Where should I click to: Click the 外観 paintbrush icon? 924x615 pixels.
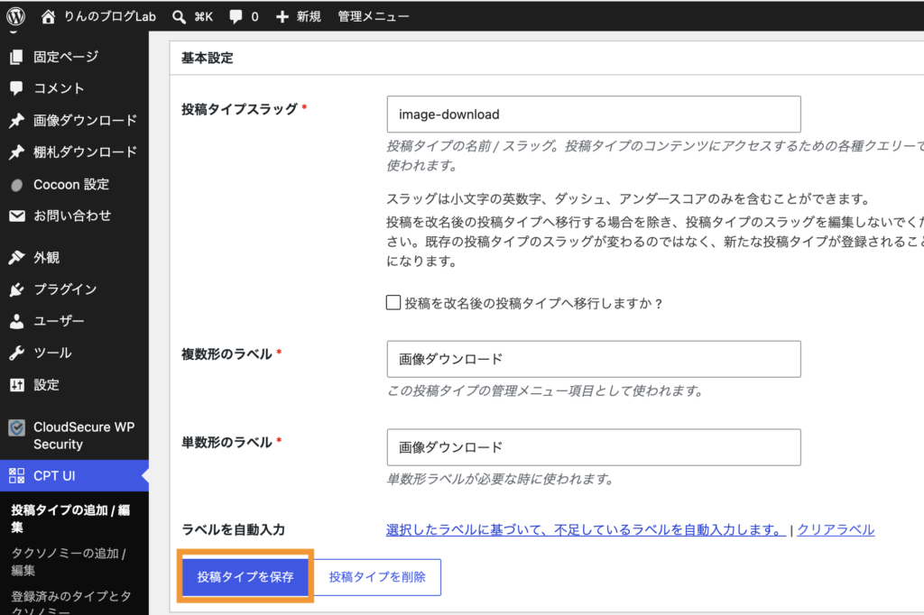[x=16, y=257]
